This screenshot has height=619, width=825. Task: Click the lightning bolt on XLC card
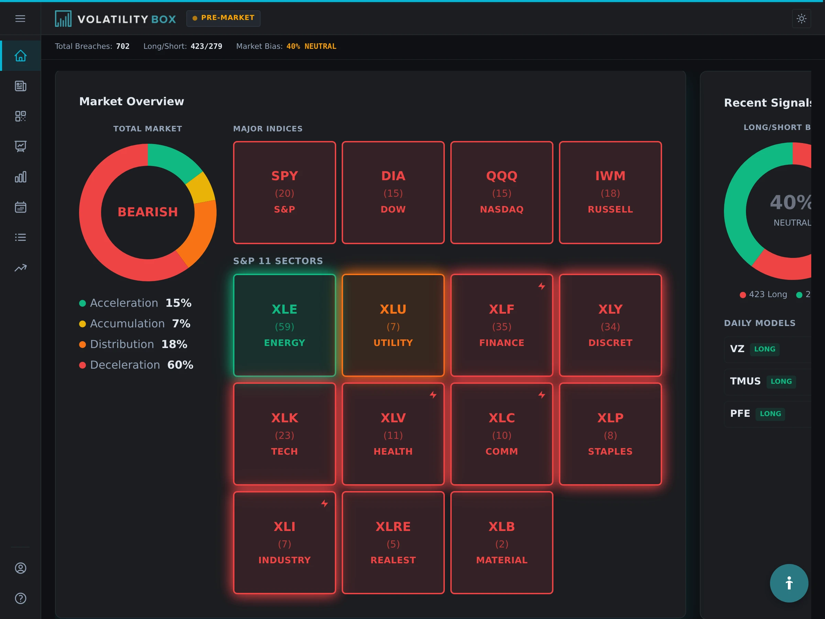(541, 395)
